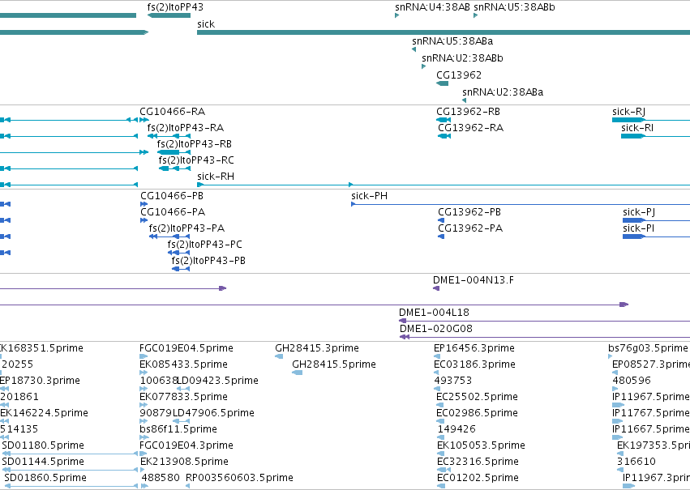
Task: Select transcript sick-RJ
Action: [x=629, y=112]
